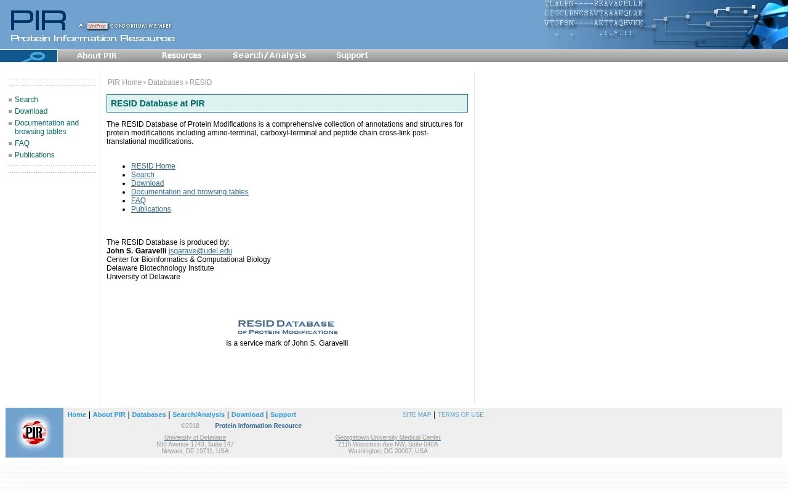The width and height of the screenshot is (788, 492).
Task: Click the Search link in the bulleted list
Action: click(143, 175)
